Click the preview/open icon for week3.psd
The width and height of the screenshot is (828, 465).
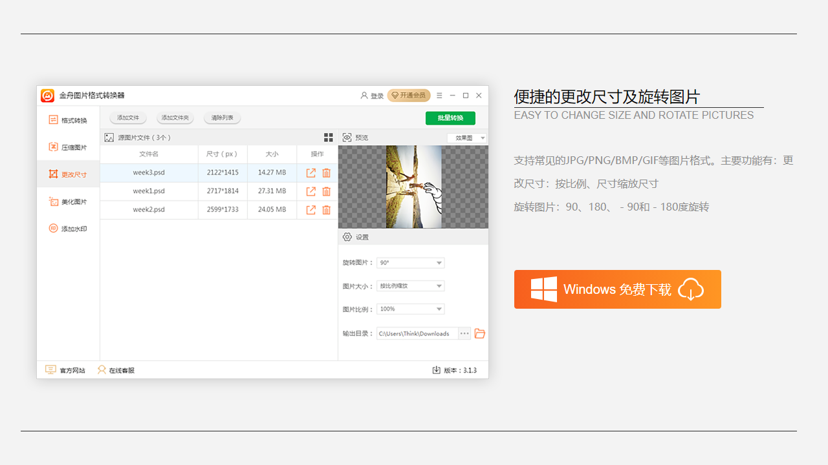310,172
